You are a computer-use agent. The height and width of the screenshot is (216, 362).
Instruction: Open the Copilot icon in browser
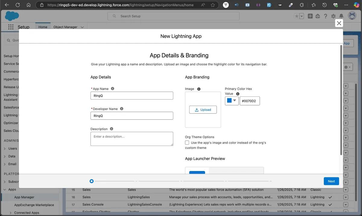tap(356, 5)
